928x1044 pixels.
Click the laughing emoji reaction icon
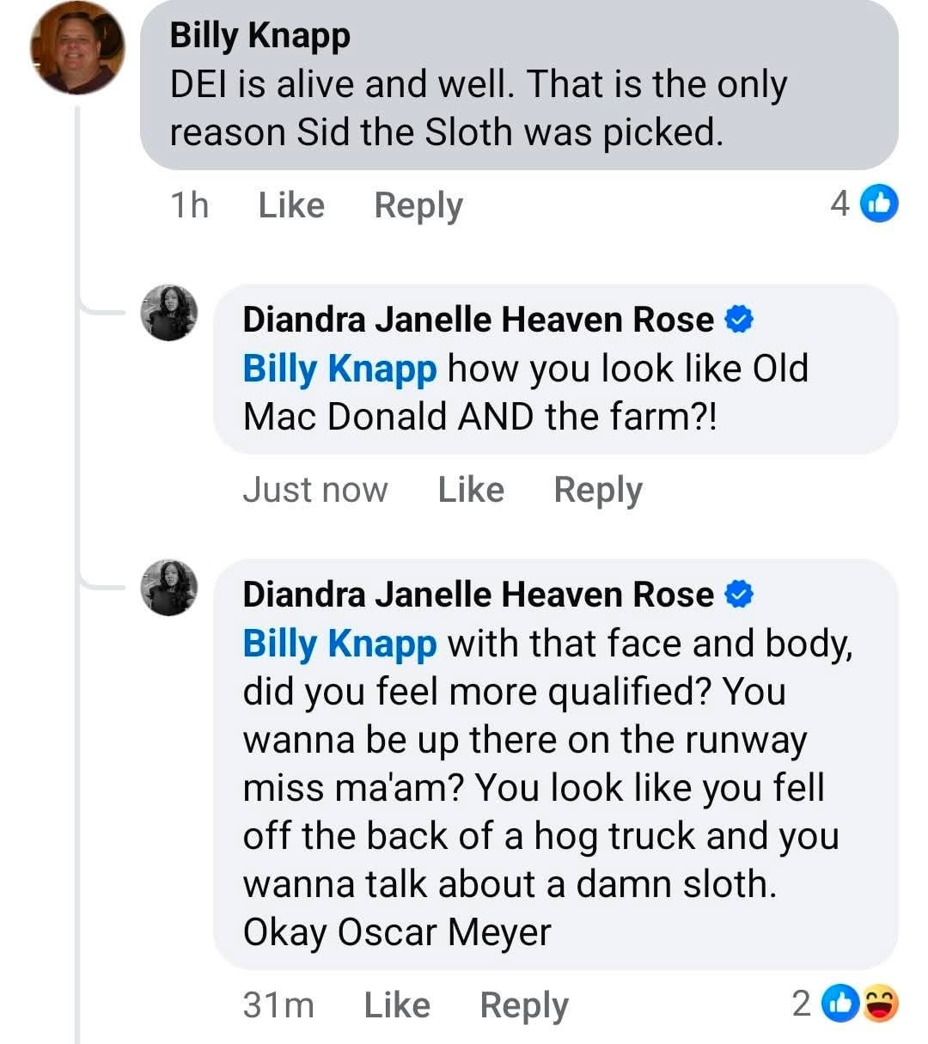pyautogui.click(x=880, y=1003)
